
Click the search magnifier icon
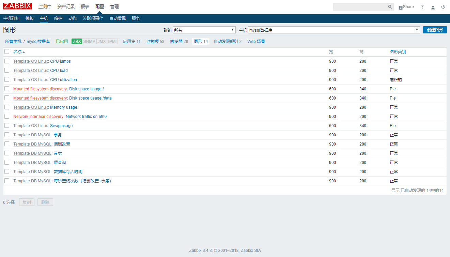(x=390, y=7)
